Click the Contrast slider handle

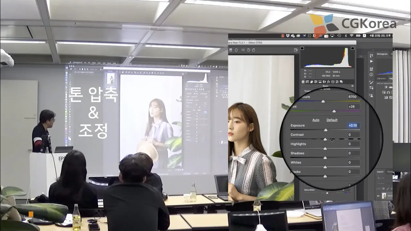pos(325,139)
